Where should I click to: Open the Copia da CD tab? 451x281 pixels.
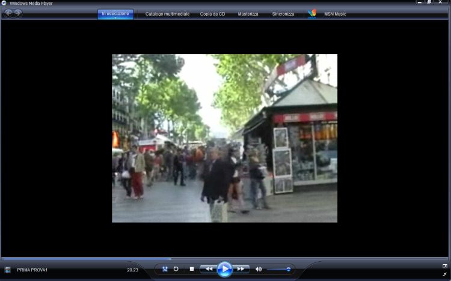[x=213, y=13]
